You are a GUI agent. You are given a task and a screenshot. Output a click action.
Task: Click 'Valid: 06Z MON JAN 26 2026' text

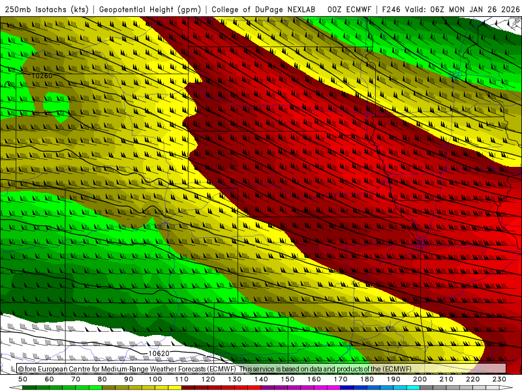point(463,10)
